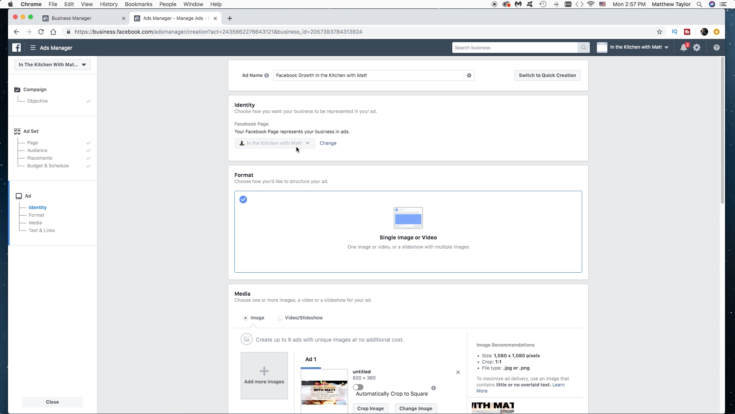The height and width of the screenshot is (414, 735).
Task: Go to Media in sidebar
Action: click(35, 223)
